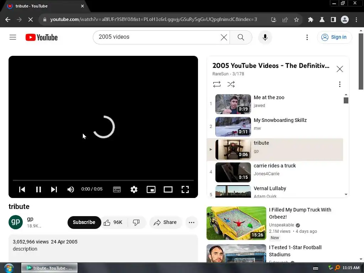Screen dimensions: 364x273
Task: Go back in browser
Action: point(8,20)
